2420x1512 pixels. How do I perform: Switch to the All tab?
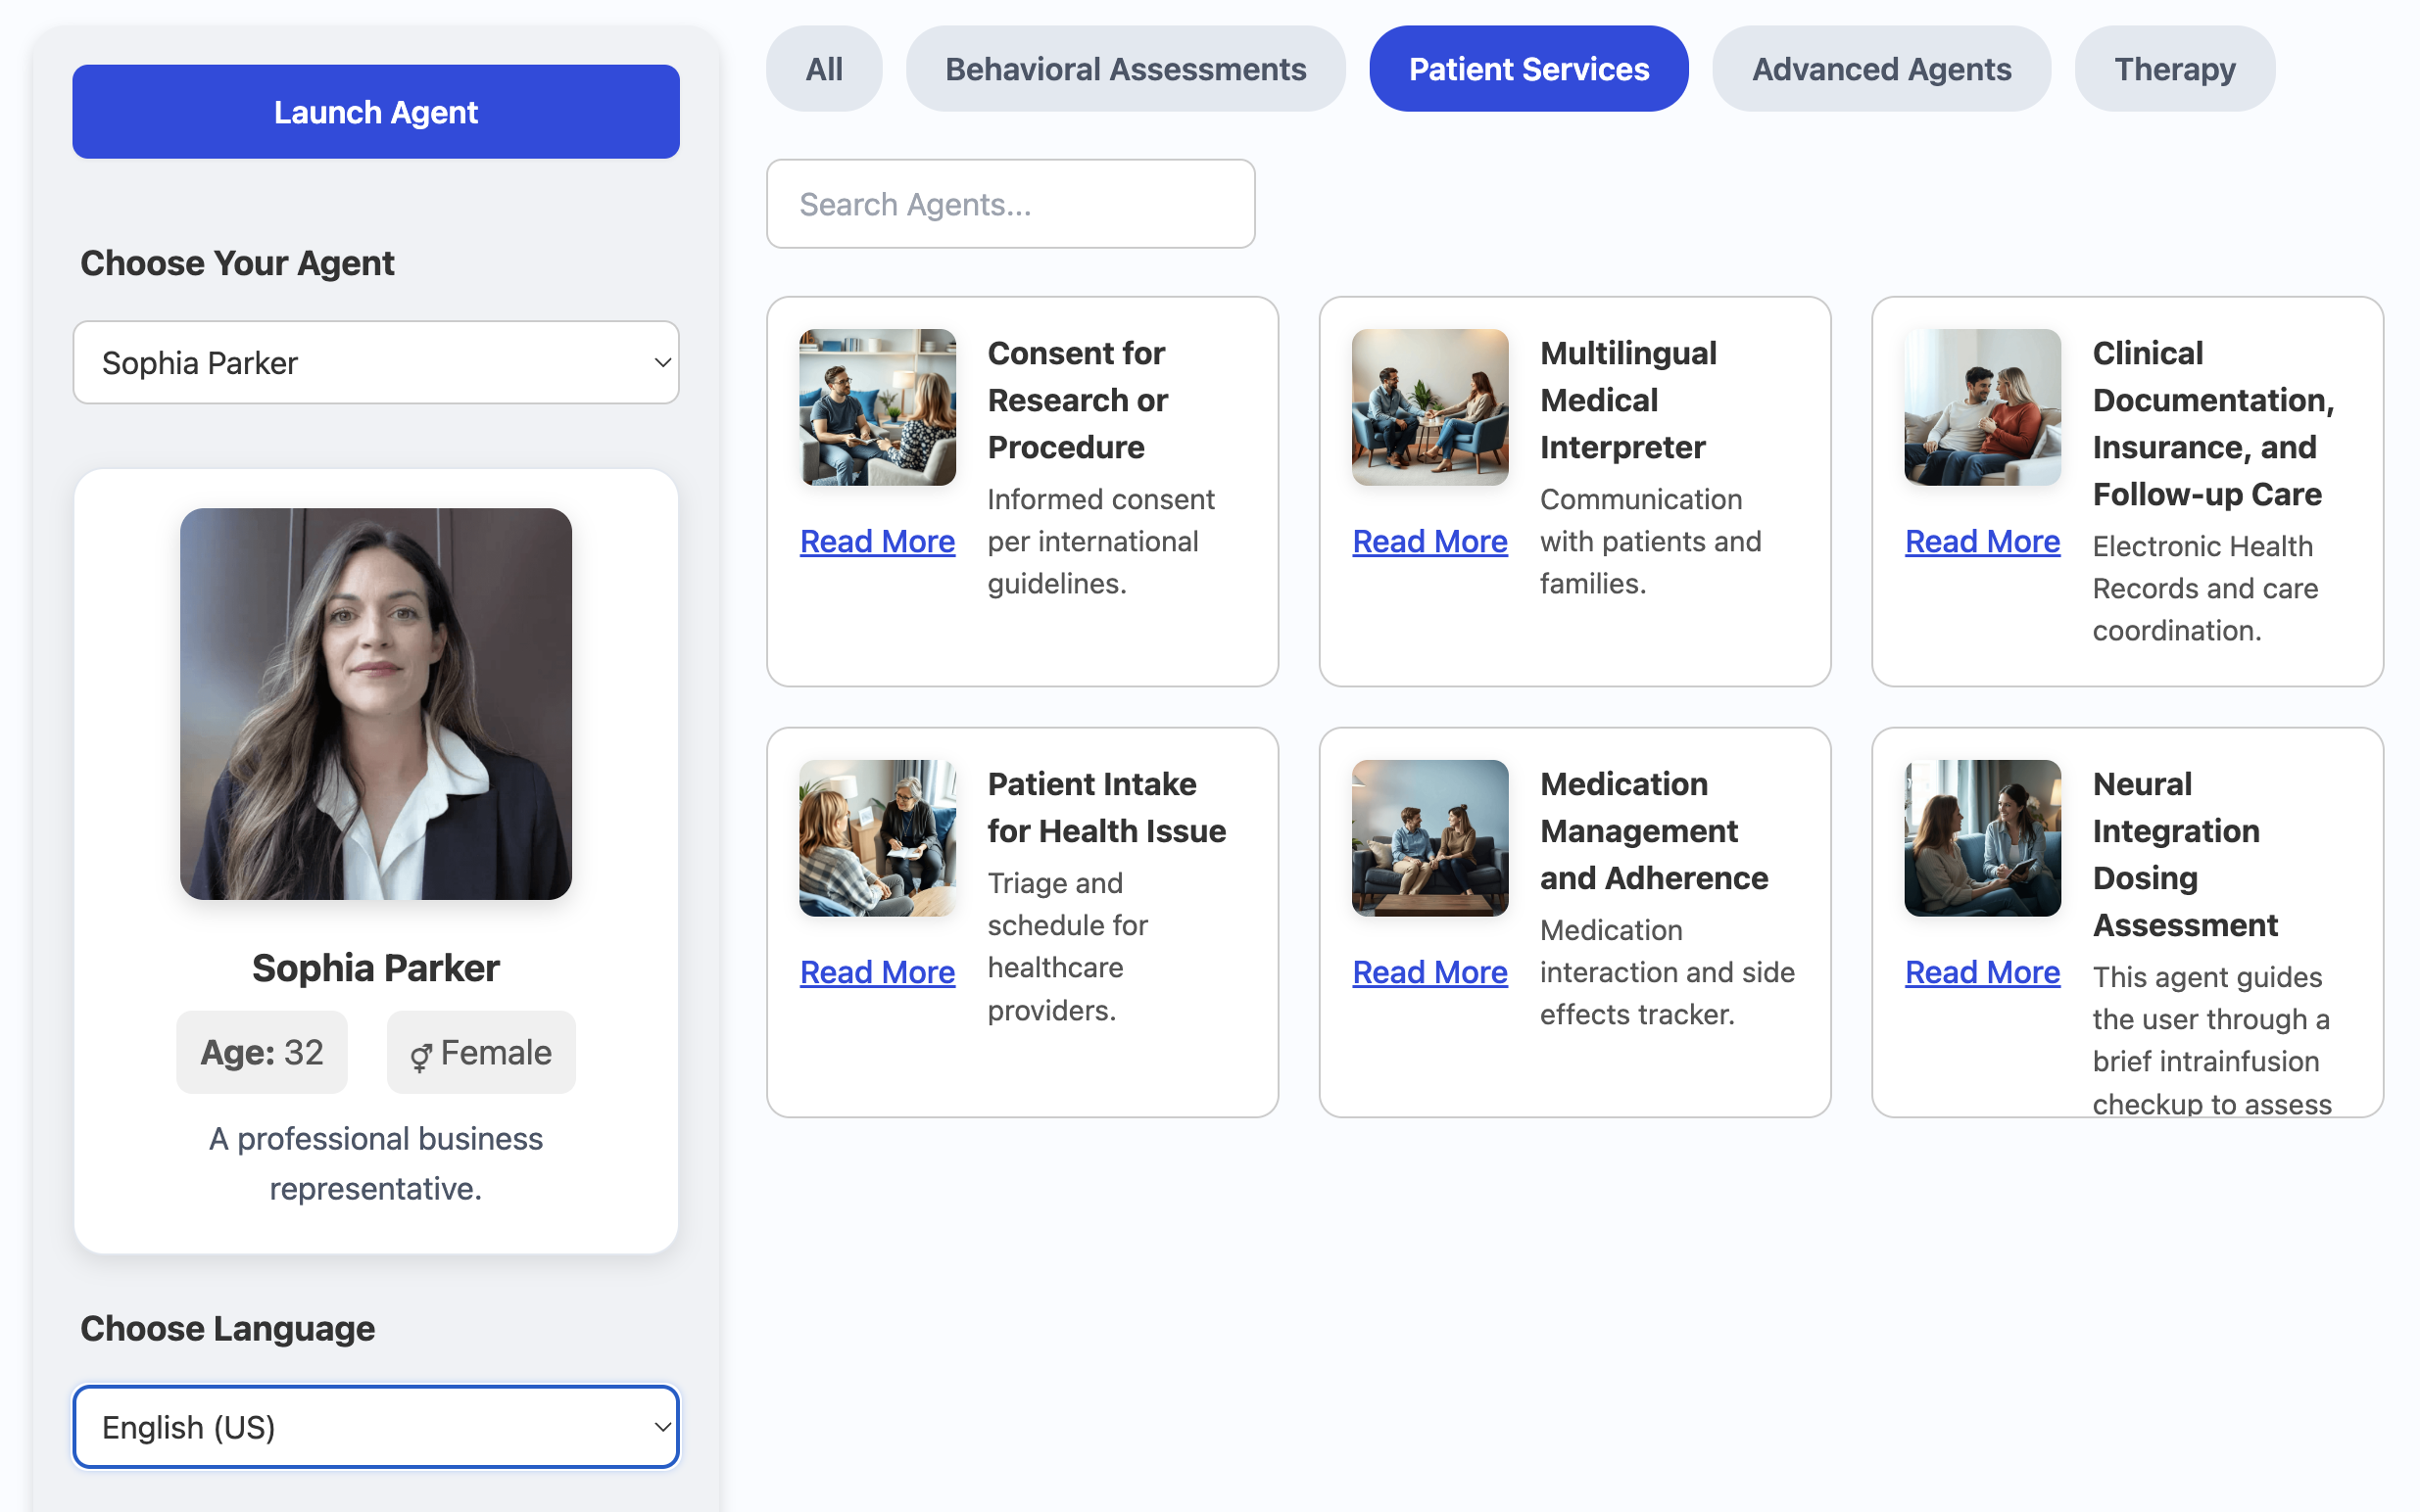pos(823,69)
